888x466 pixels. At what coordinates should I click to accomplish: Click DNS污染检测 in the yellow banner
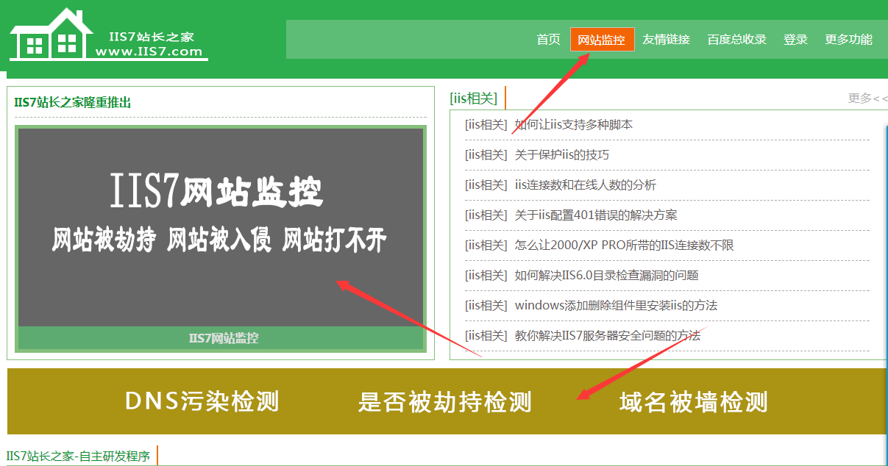pos(202,402)
